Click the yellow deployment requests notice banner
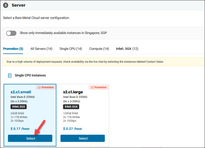Viewport: 205px width, 148px height. [x=104, y=62]
